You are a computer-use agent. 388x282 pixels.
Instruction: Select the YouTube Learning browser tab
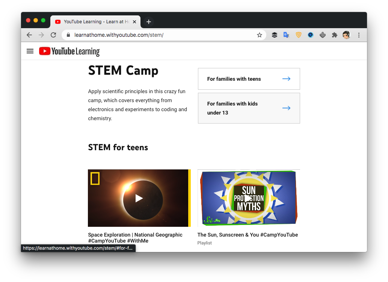(x=95, y=22)
